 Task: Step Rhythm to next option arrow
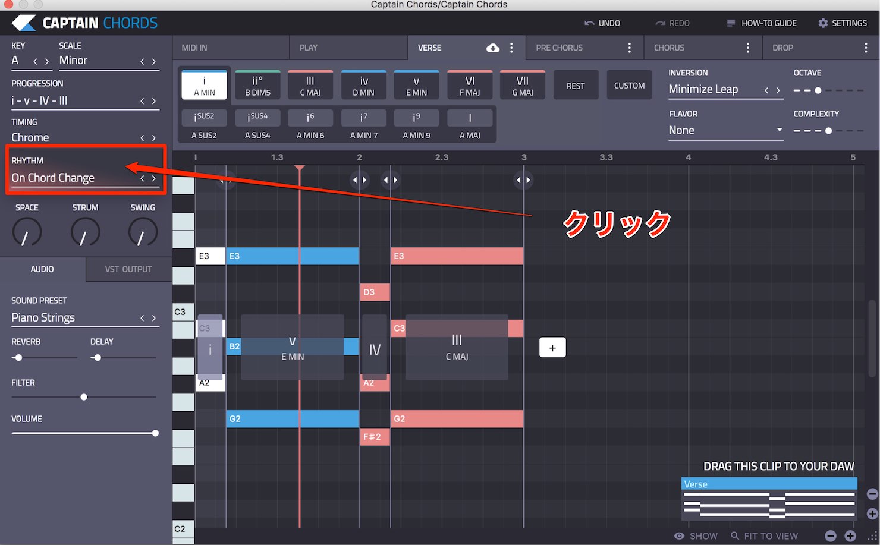pyautogui.click(x=154, y=178)
